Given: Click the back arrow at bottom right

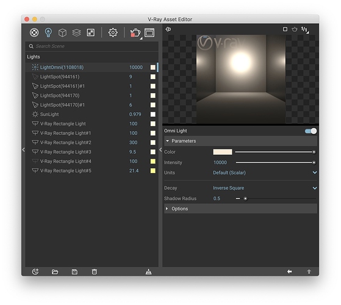Looking at the screenshot, I should [x=290, y=271].
